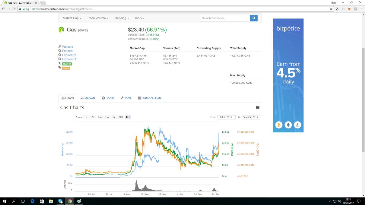Screen dimensions: 365x205
Task: Focus the Search Currencies field
Action: click(x=224, y=18)
